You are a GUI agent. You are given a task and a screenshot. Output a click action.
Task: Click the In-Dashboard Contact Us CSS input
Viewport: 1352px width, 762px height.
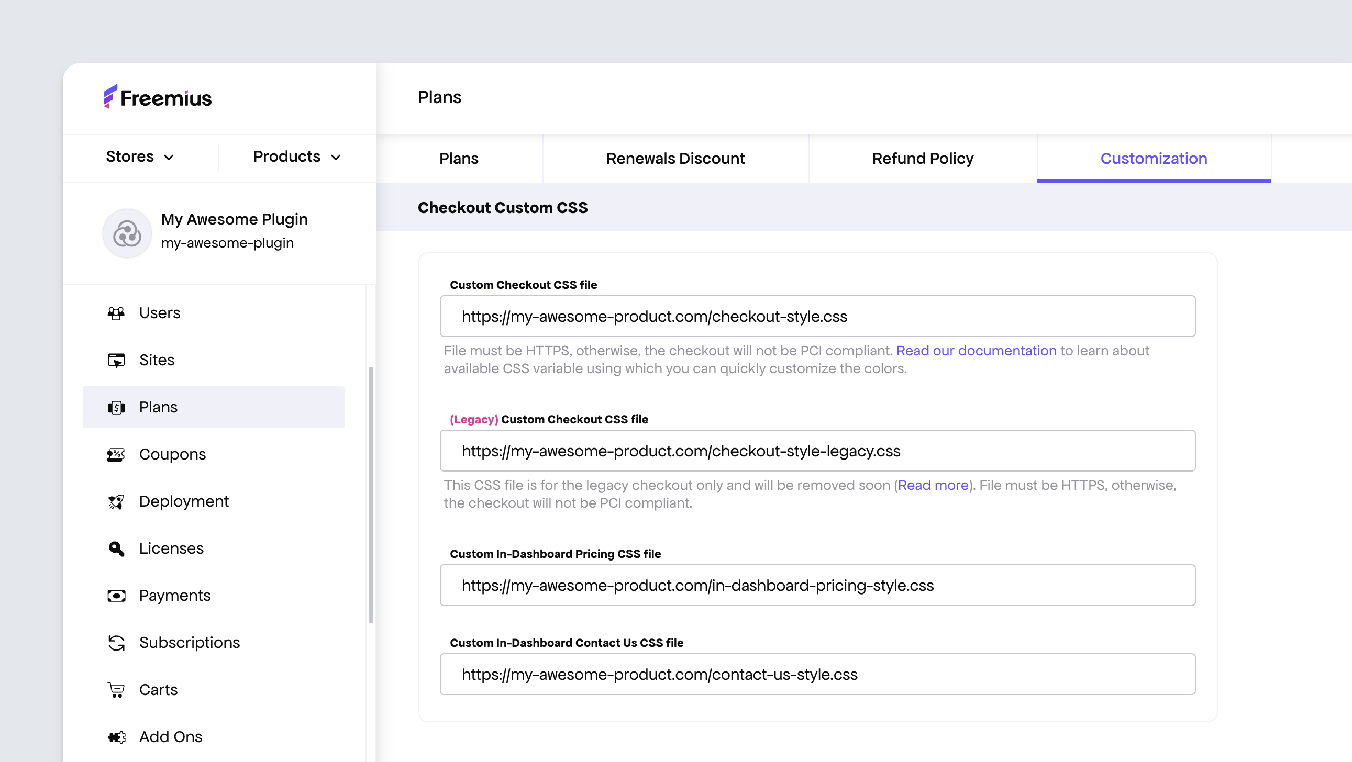[818, 675]
